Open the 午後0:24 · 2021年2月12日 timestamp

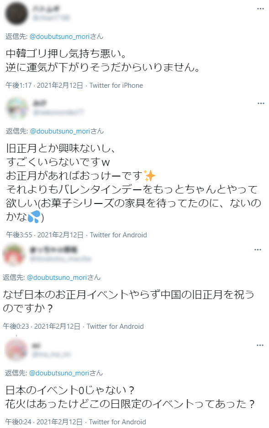click(43, 422)
